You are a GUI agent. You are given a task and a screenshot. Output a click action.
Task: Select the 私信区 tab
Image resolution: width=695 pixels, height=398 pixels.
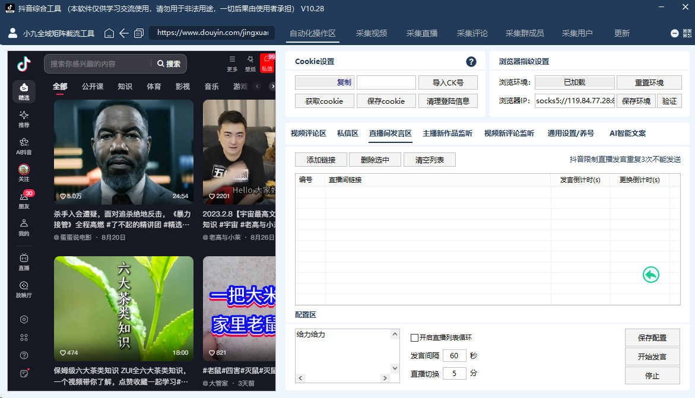coord(348,133)
